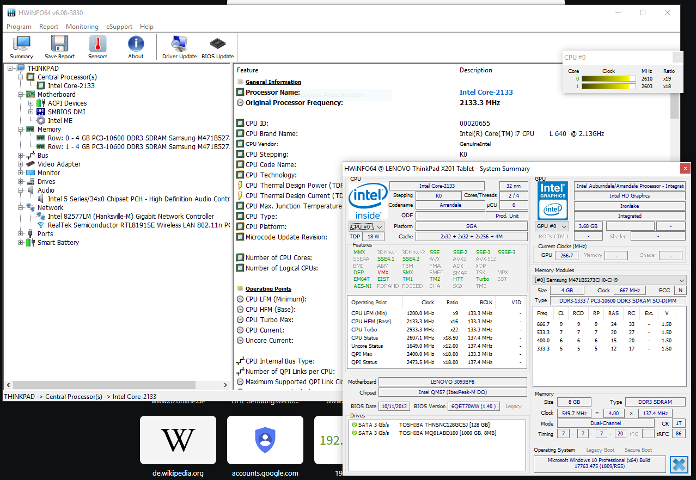Click the Intel inside CPU logo
This screenshot has width=696, height=480.
(368, 201)
